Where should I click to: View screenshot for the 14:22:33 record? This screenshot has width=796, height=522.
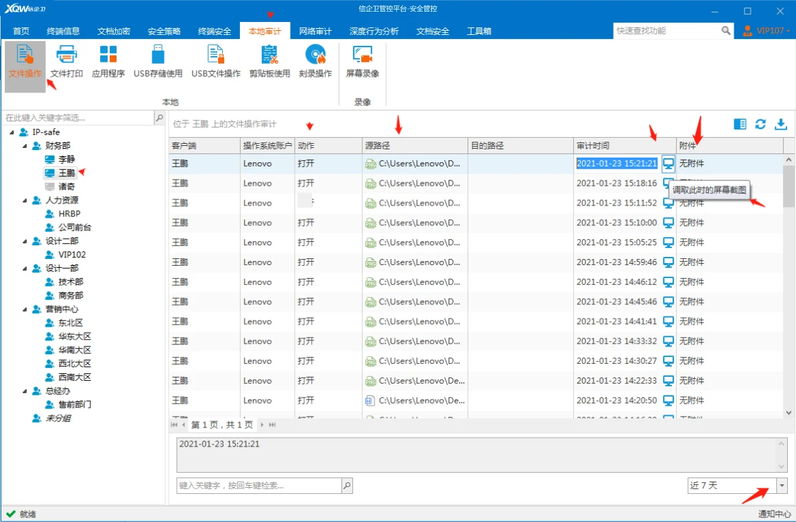(x=668, y=381)
